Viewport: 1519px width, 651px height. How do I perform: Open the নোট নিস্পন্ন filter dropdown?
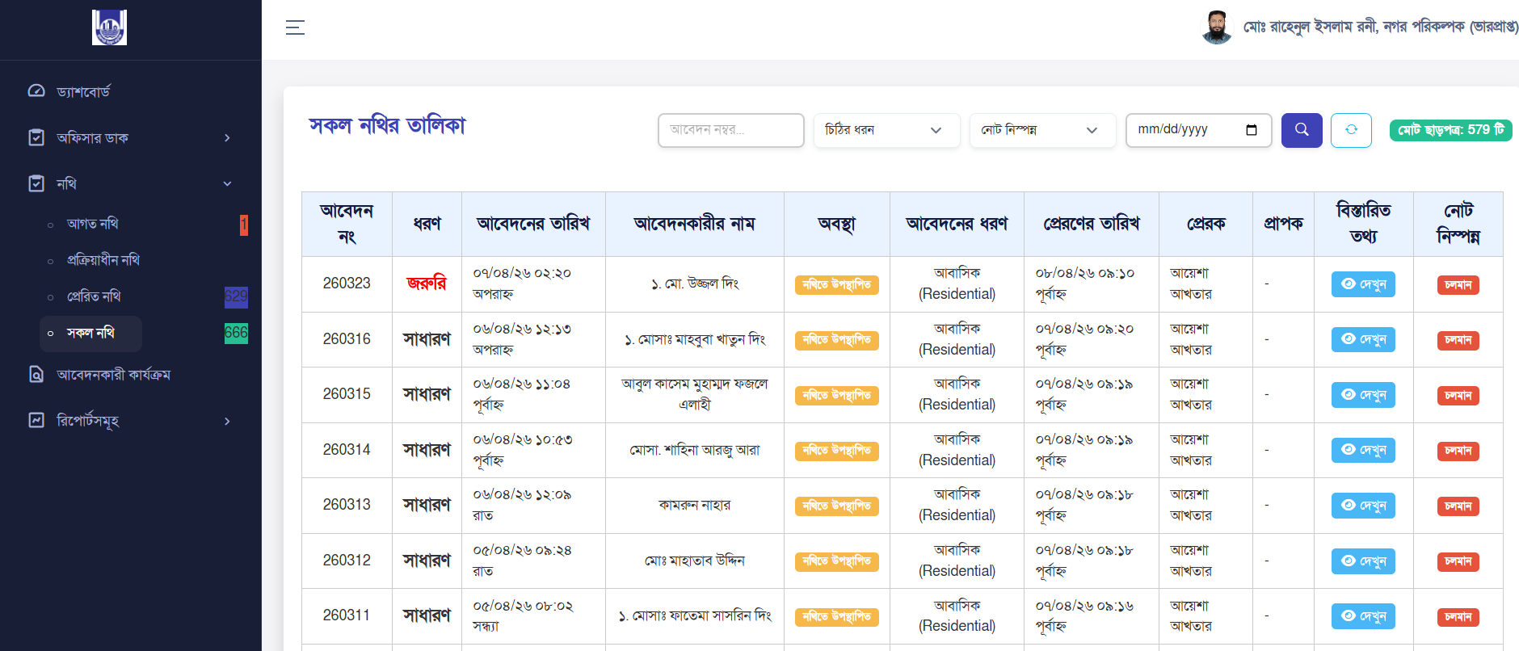pyautogui.click(x=1041, y=130)
